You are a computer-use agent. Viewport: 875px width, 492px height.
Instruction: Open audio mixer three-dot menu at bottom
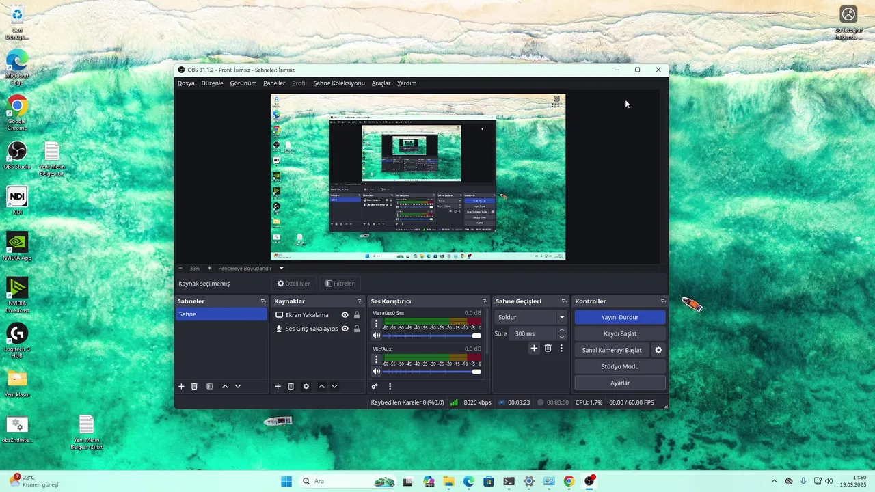[x=390, y=386]
